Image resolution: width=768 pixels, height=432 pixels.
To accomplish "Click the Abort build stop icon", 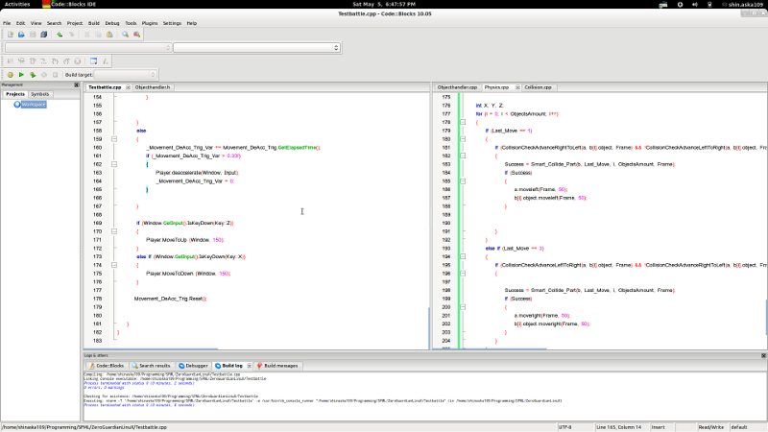I will click(55, 75).
